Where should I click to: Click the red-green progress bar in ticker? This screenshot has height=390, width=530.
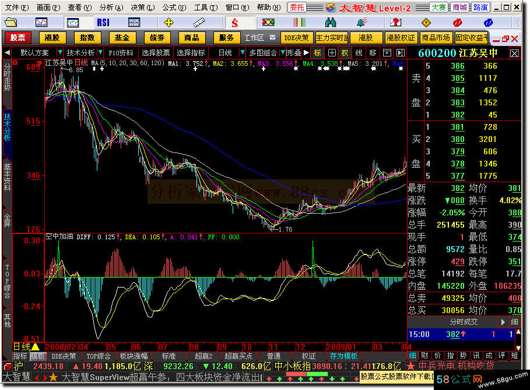point(307,374)
